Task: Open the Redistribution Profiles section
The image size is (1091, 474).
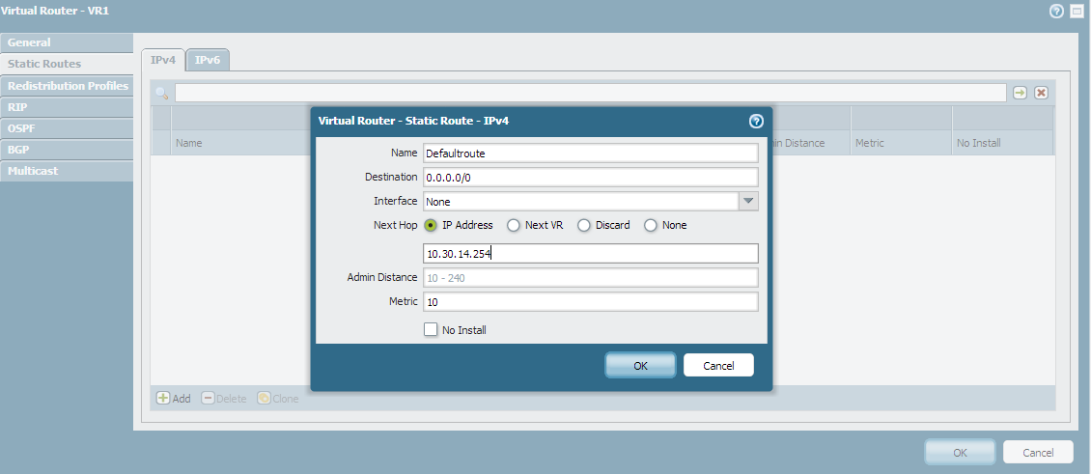Action: pos(67,86)
